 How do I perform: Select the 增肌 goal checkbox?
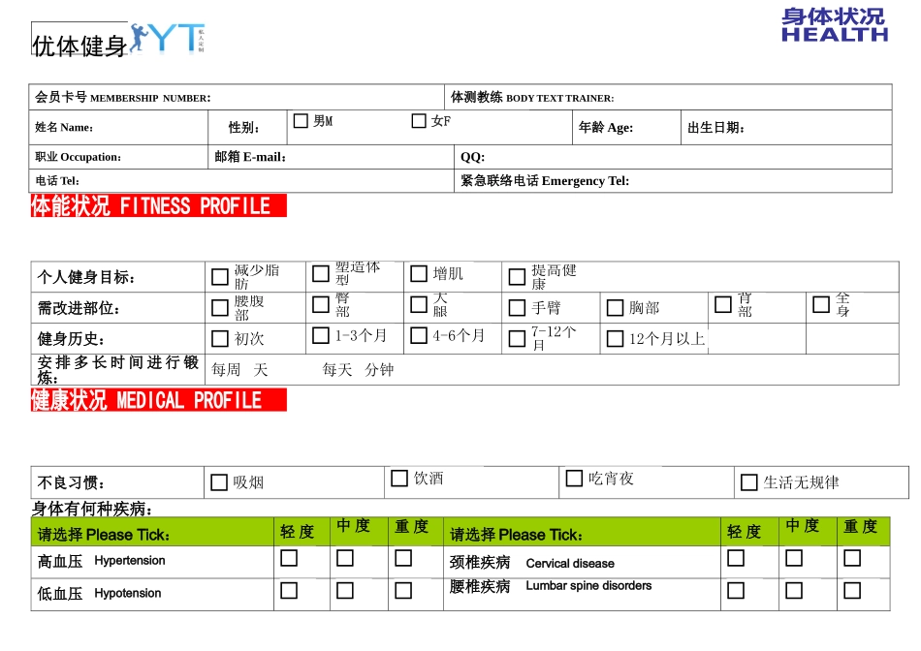tap(419, 273)
